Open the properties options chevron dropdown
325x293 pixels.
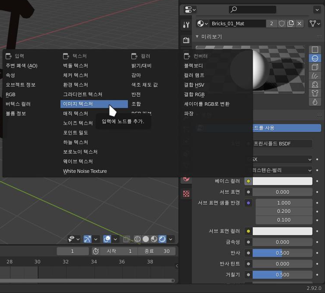pyautogui.click(x=317, y=10)
